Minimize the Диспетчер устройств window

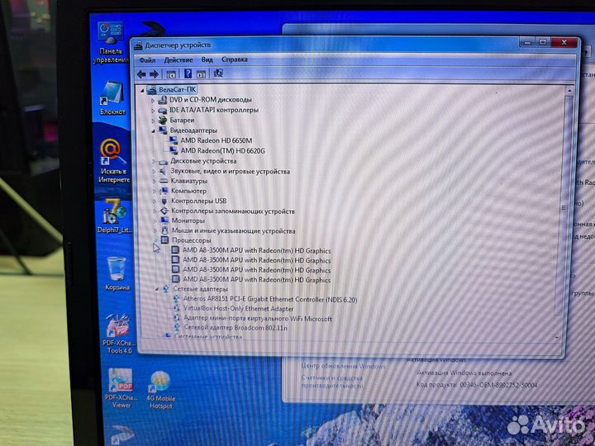527,43
